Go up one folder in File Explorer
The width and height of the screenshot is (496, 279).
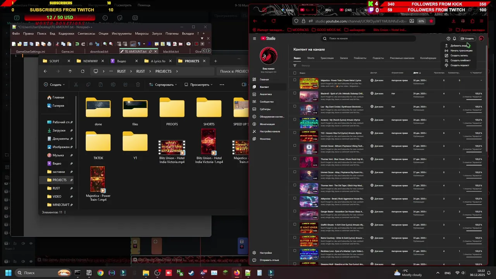[x=70, y=71]
